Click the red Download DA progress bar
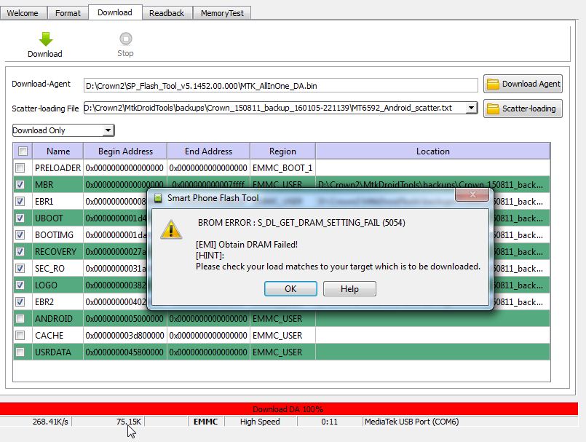Viewport: 586px width, 442px height. click(x=289, y=409)
